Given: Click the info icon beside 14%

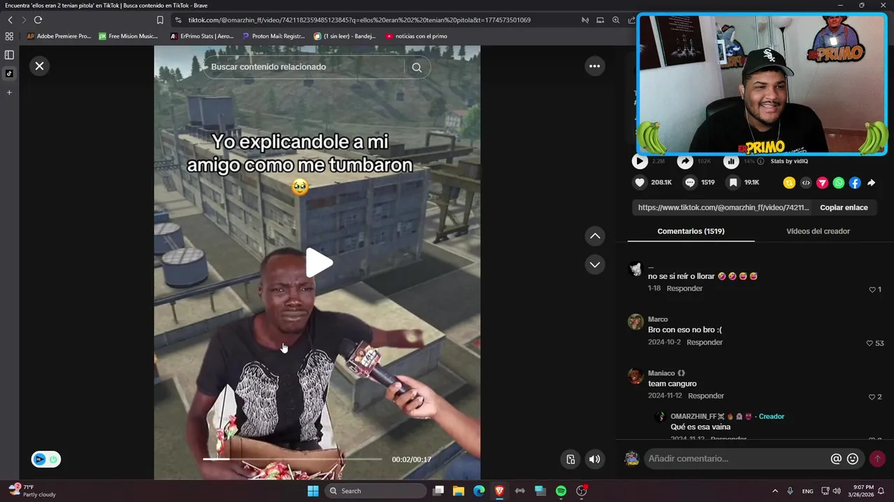Looking at the screenshot, I should (761, 161).
